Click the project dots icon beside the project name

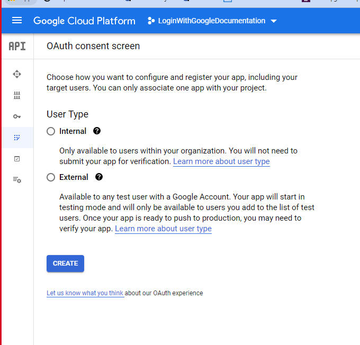click(x=151, y=21)
